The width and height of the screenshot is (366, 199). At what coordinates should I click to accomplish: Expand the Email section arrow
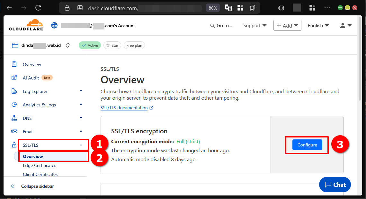click(x=81, y=131)
